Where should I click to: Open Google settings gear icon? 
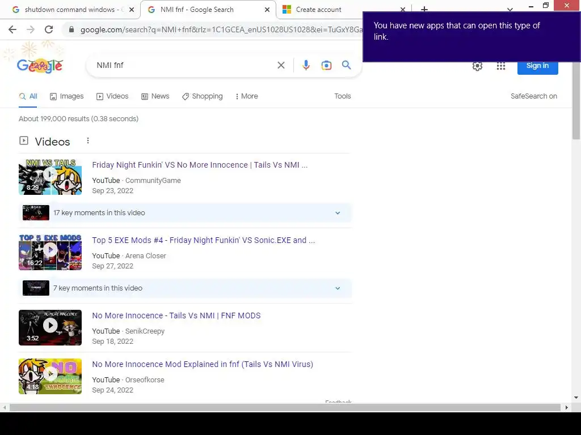tap(477, 66)
